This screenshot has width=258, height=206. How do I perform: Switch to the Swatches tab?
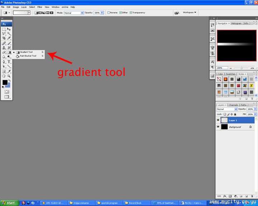pyautogui.click(x=230, y=74)
